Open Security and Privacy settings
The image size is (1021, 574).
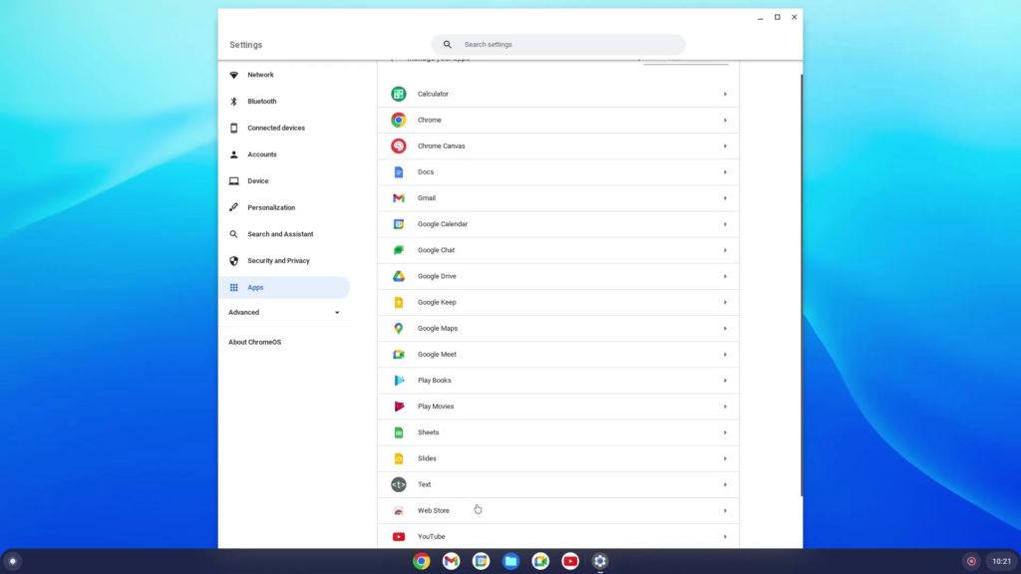[x=284, y=261]
